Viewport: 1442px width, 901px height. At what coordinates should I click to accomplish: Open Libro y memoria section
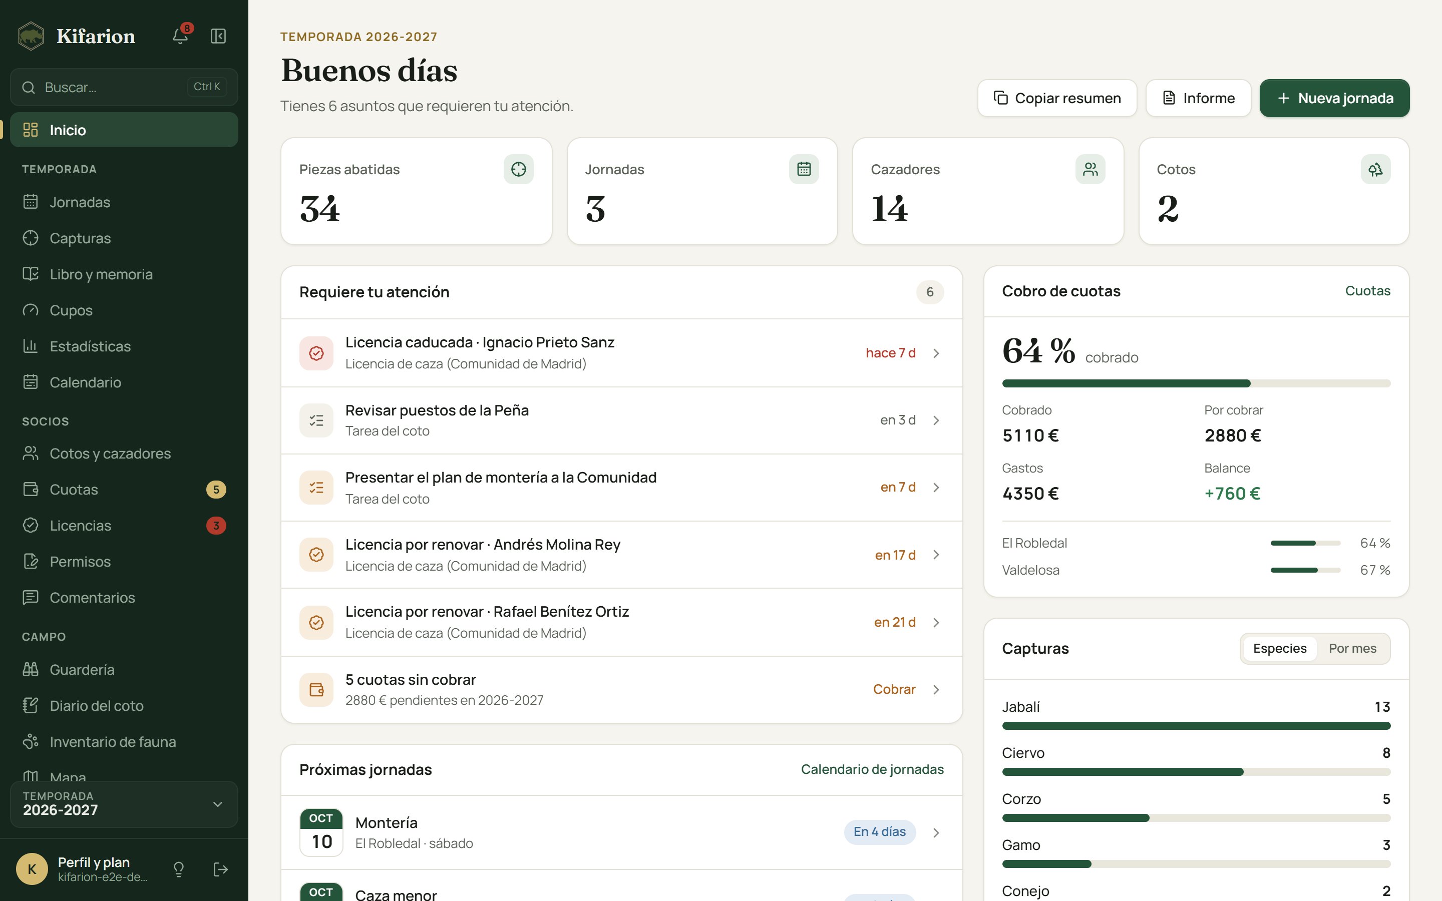124,274
